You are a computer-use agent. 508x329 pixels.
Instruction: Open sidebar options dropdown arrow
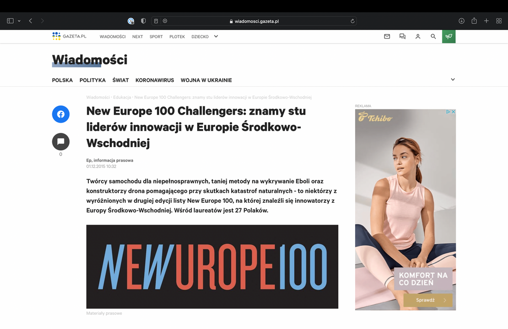(x=19, y=21)
